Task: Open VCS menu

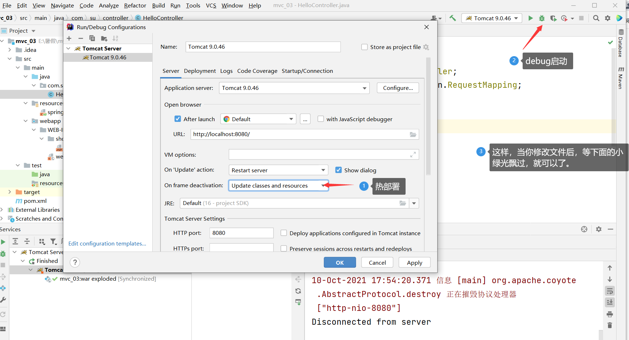Action: [x=211, y=5]
